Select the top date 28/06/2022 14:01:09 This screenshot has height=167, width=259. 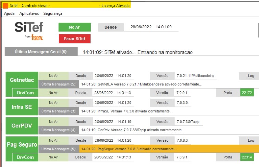pos(151,27)
